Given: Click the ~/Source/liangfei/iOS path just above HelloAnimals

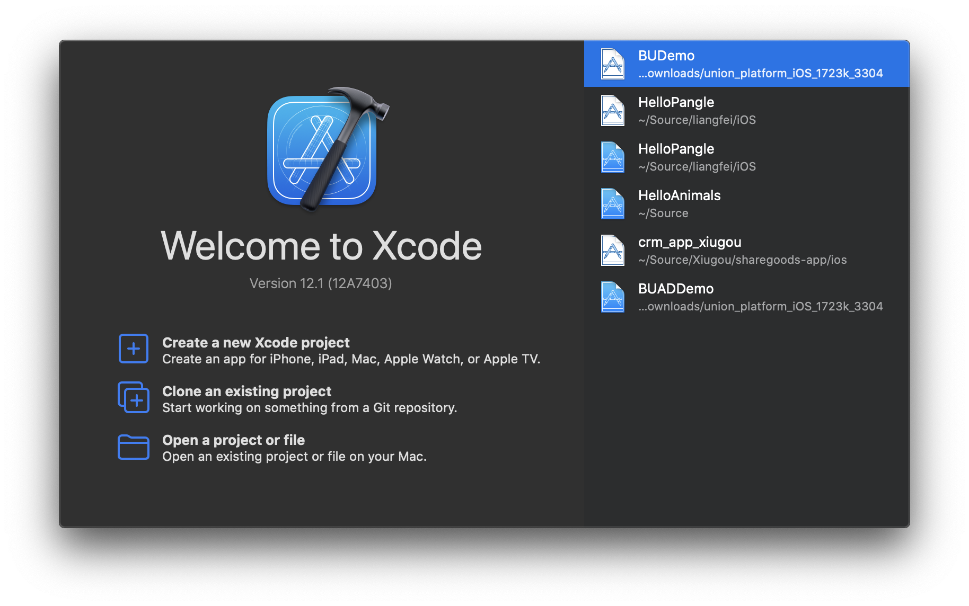Looking at the screenshot, I should pyautogui.click(x=697, y=166).
